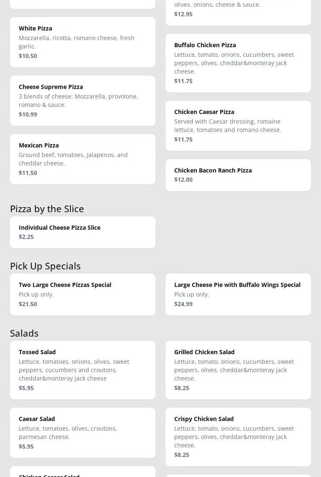The height and width of the screenshot is (477, 321).
Task: Open the Cheese Supreme Pizza item
Action: 83,100
